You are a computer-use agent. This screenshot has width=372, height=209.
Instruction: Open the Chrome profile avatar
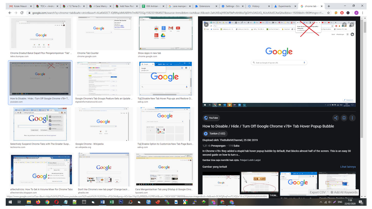click(x=356, y=13)
